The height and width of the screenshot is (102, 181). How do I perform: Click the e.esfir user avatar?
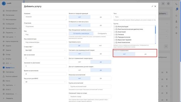point(4,3)
